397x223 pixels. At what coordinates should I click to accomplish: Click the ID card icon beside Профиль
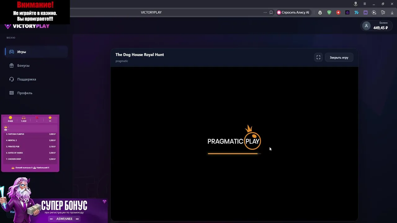pyautogui.click(x=11, y=93)
